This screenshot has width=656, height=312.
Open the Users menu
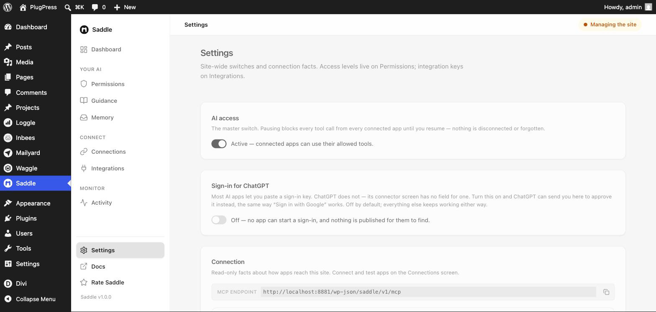(36, 233)
